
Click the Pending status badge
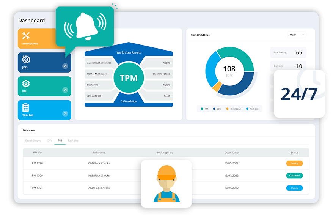click(294, 163)
